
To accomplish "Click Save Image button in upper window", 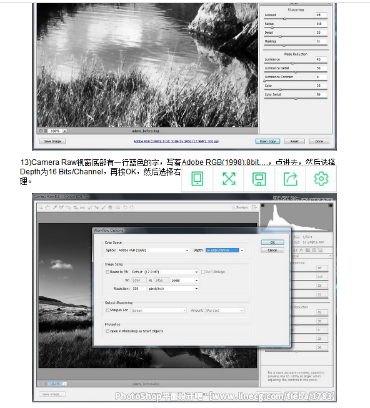I will pyautogui.click(x=52, y=141).
